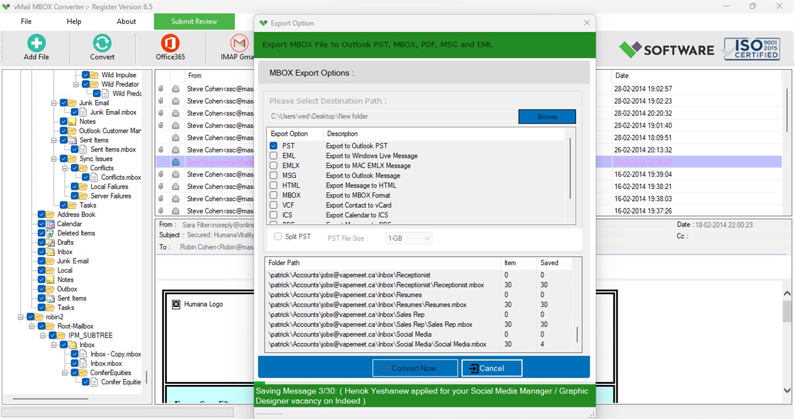Viewport: 794px width, 419px height.
Task: Open the File menu
Action: (x=26, y=21)
